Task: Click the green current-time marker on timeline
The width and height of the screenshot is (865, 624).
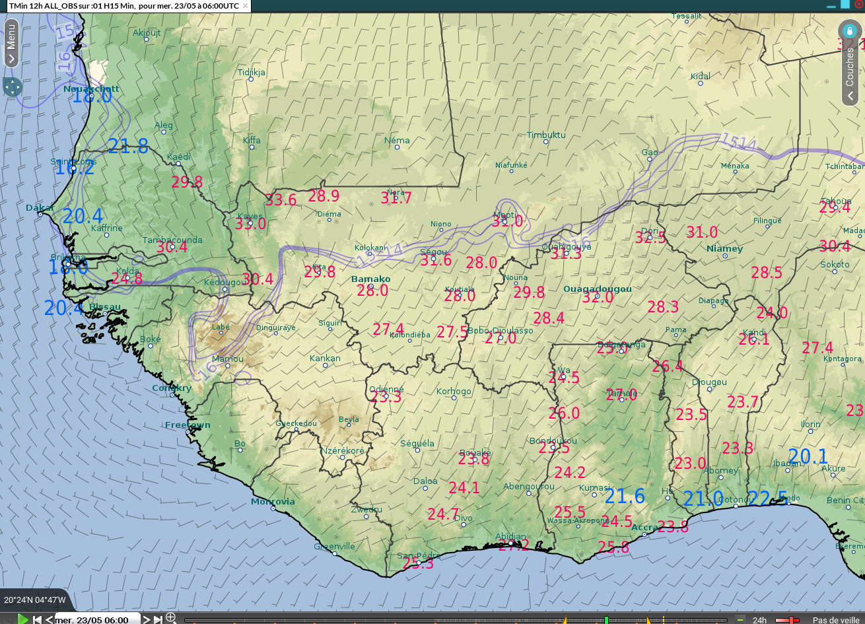Action: tap(606, 619)
